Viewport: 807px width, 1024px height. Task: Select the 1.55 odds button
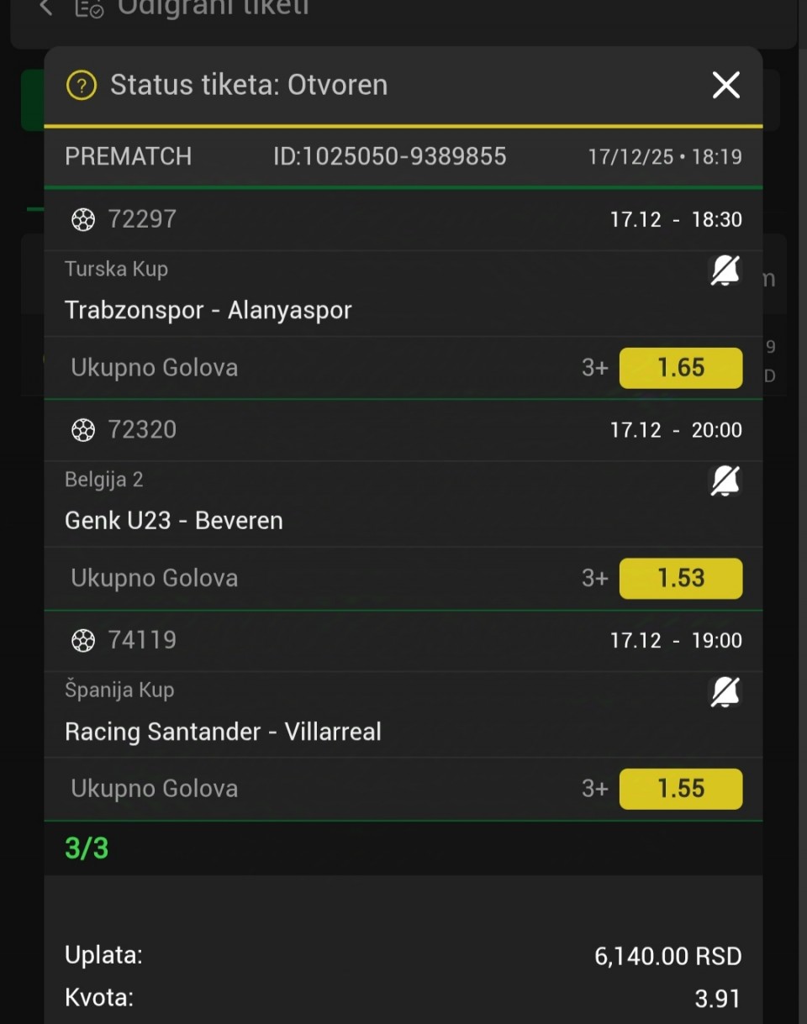(681, 789)
